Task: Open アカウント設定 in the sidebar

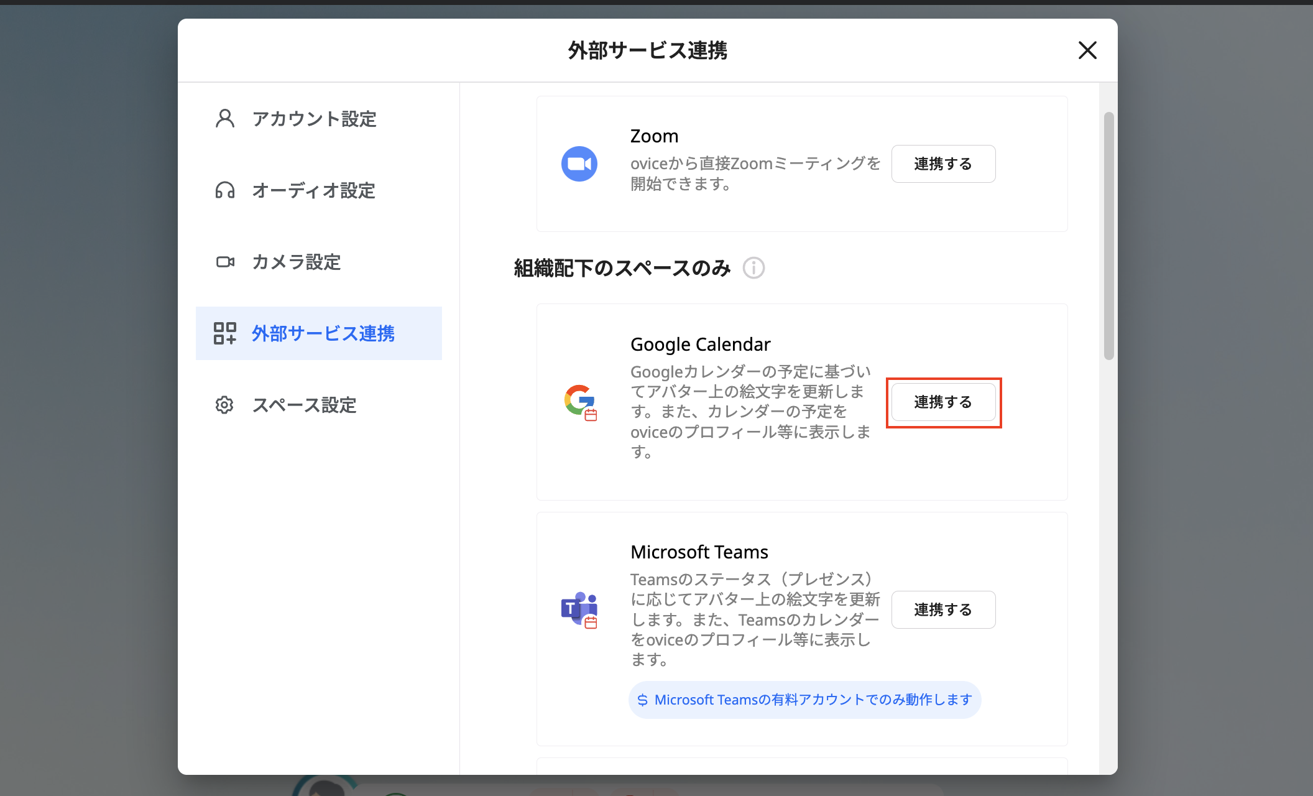Action: (x=319, y=119)
